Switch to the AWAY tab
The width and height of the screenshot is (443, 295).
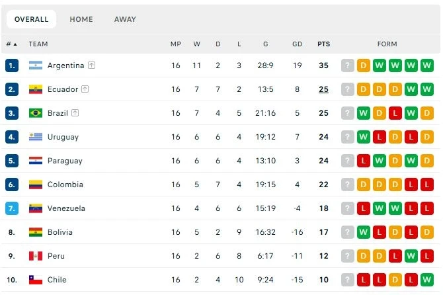coord(125,19)
